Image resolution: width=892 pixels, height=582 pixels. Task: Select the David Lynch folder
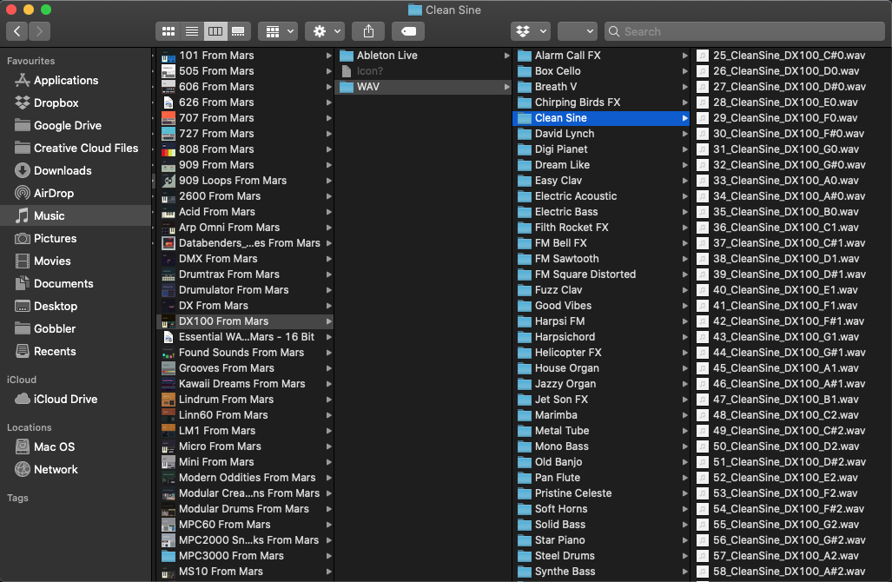tap(601, 134)
